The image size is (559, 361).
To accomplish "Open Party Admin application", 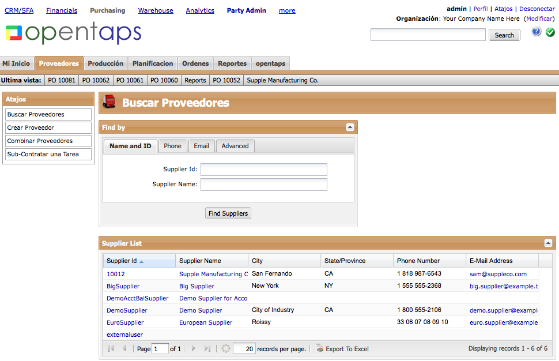I will point(246,10).
